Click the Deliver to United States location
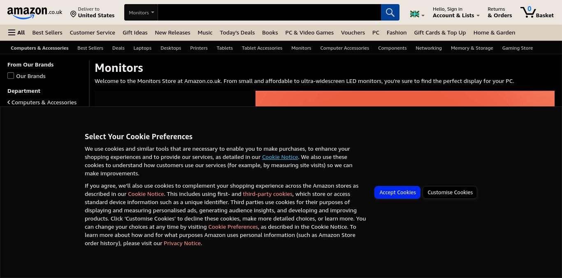The image size is (562, 278). 92,12
